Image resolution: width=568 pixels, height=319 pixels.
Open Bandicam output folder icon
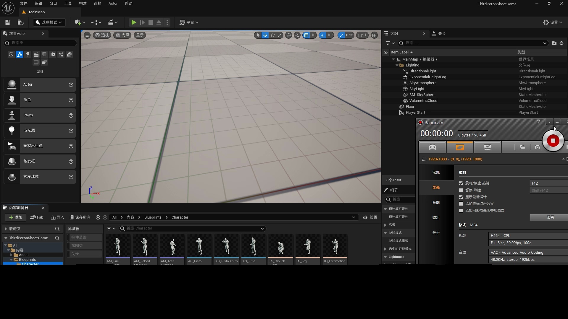522,147
